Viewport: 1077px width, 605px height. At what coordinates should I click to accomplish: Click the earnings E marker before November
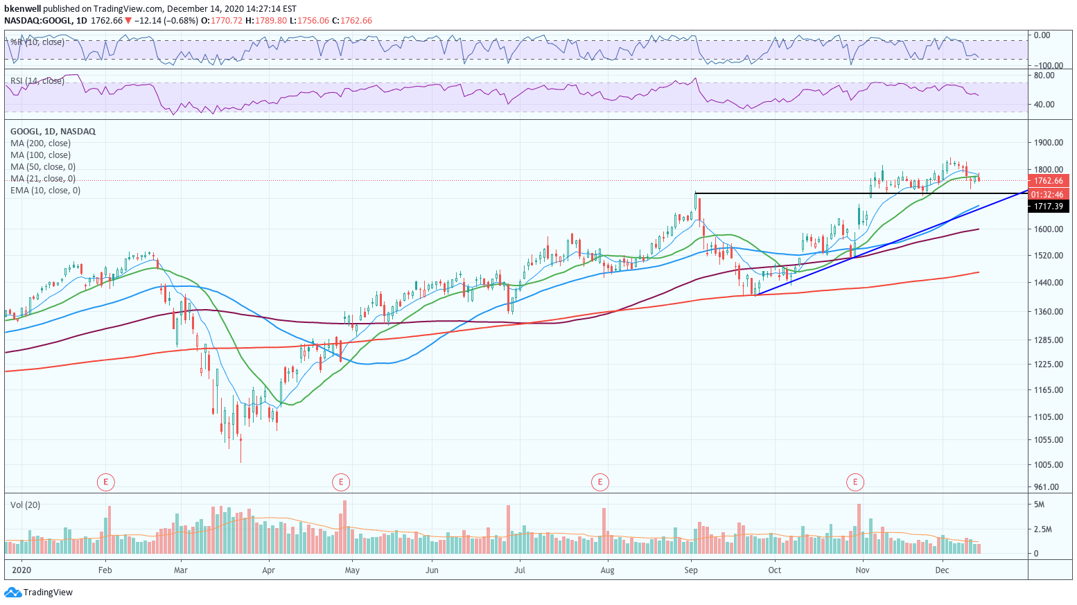point(855,482)
